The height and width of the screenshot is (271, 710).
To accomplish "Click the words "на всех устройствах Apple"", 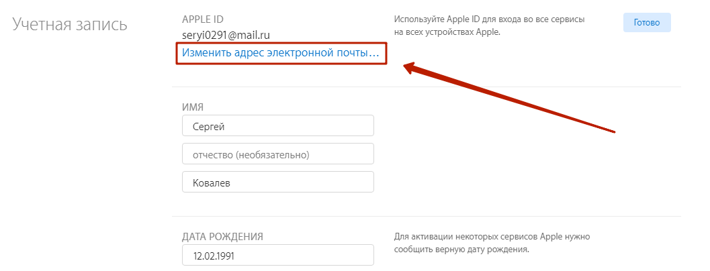I will tap(447, 32).
